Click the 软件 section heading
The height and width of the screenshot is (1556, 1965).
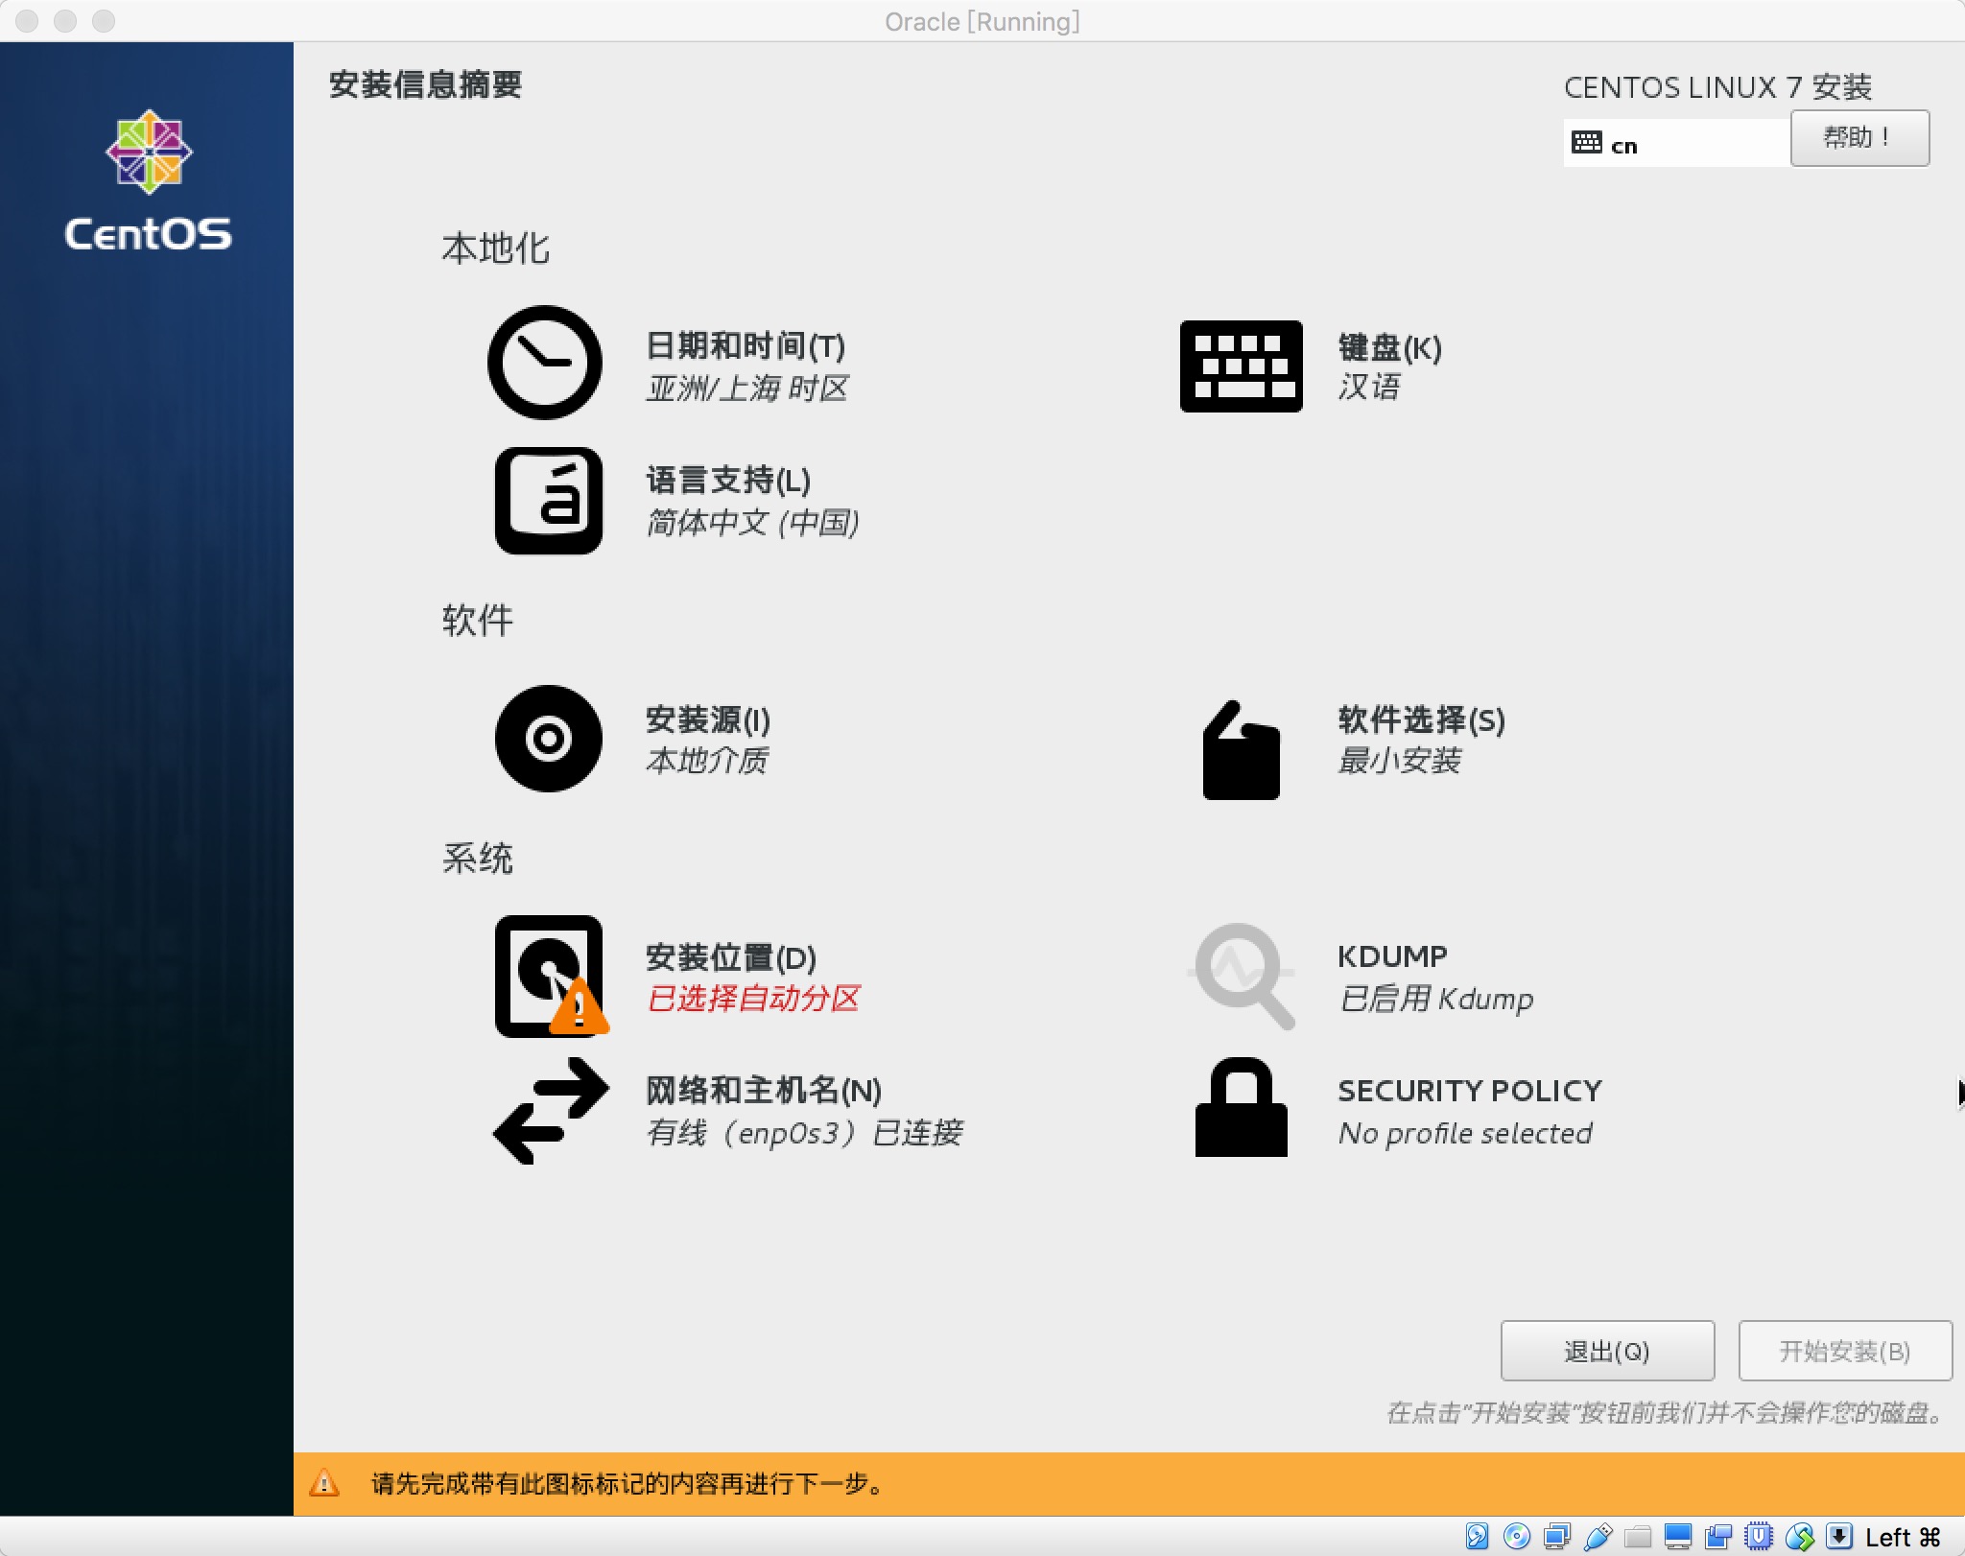click(478, 620)
